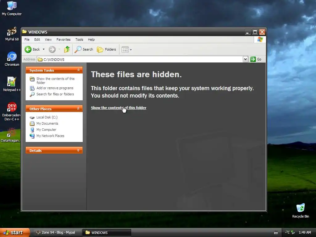Open the File menu
The width and height of the screenshot is (316, 237).
click(x=27, y=39)
